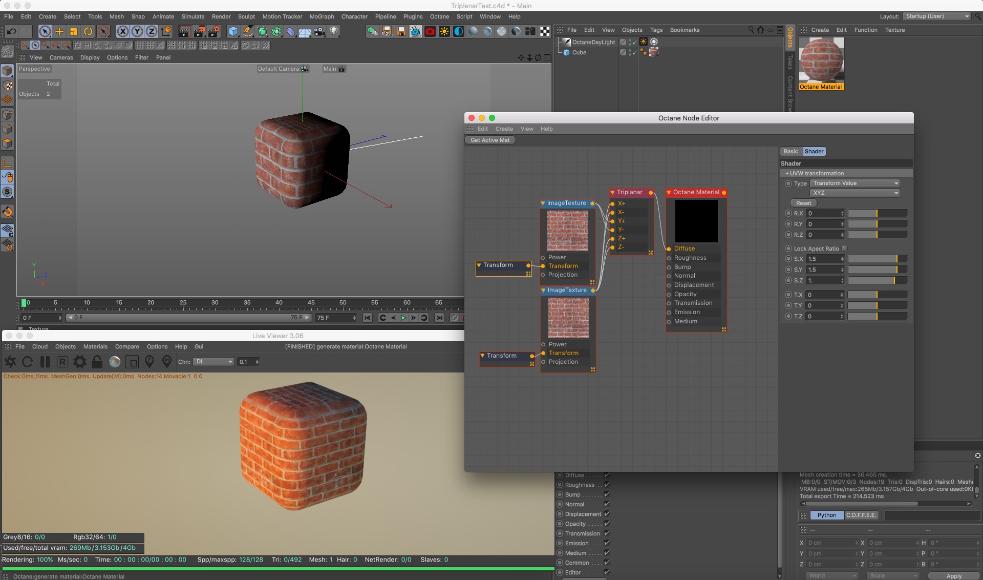Open the Chn DL channel dropdown
The image size is (983, 580).
(x=214, y=362)
